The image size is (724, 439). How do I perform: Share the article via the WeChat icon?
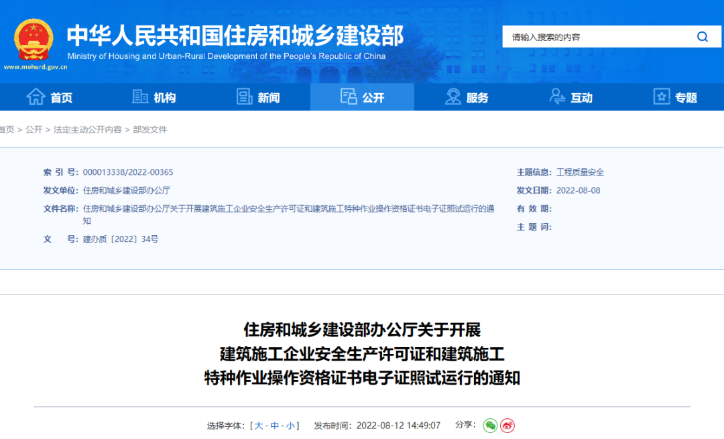490,426
